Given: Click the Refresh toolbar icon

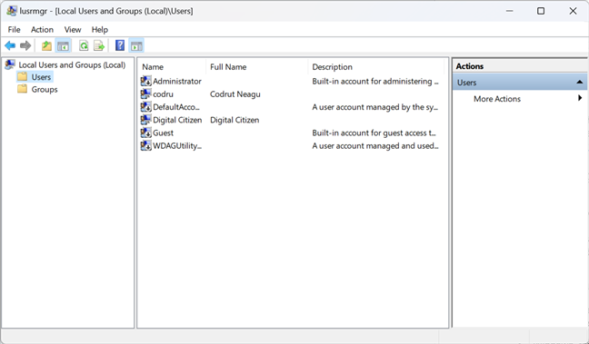Looking at the screenshot, I should 84,45.
